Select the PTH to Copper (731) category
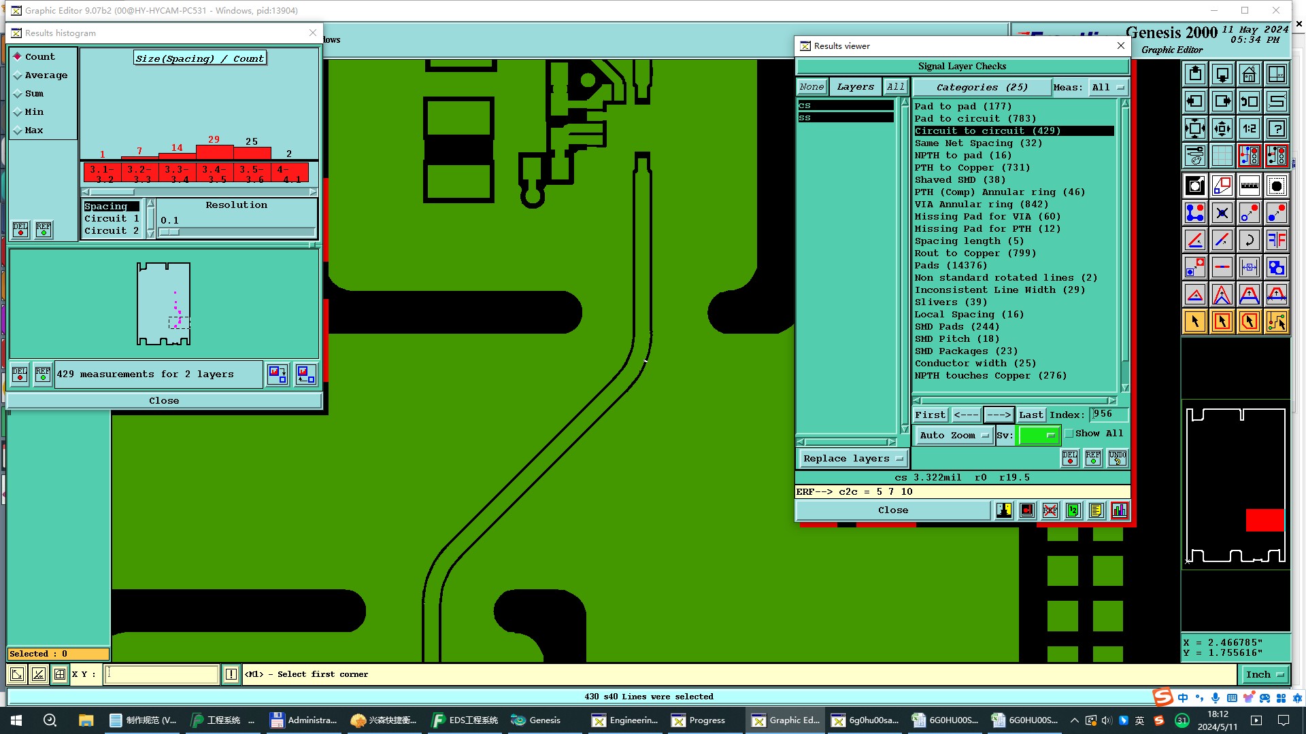1306x734 pixels. pos(972,167)
